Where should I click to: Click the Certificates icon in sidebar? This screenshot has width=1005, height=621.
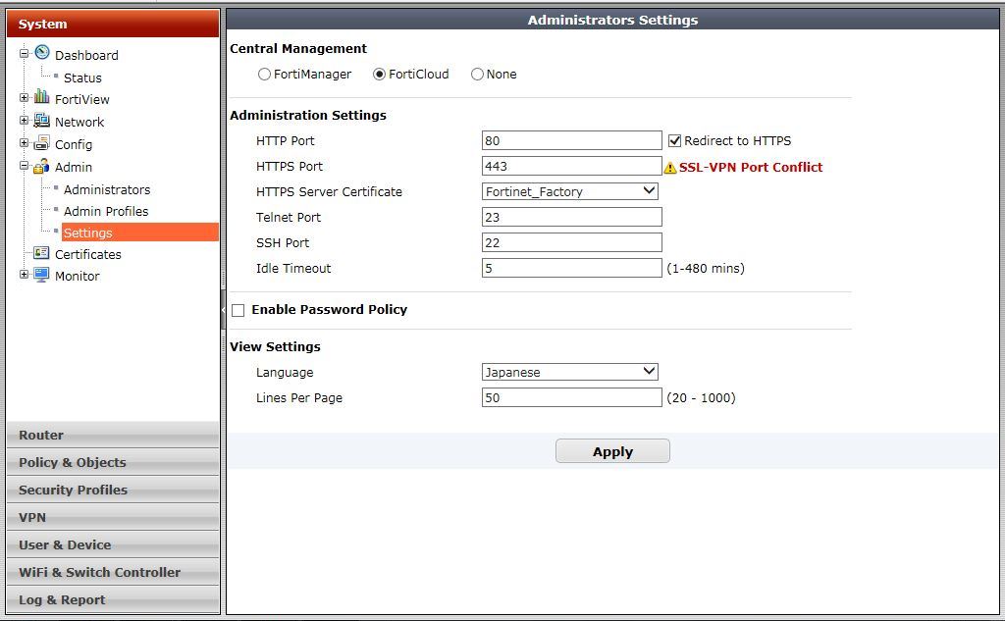coord(41,253)
